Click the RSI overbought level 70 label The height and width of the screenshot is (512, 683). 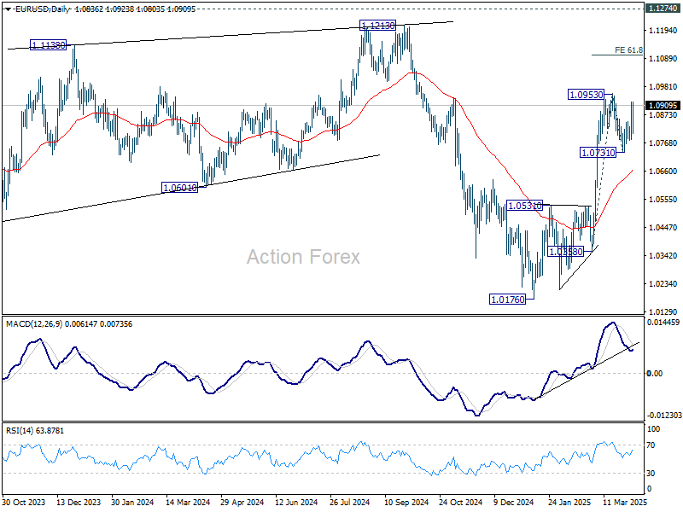tap(651, 445)
